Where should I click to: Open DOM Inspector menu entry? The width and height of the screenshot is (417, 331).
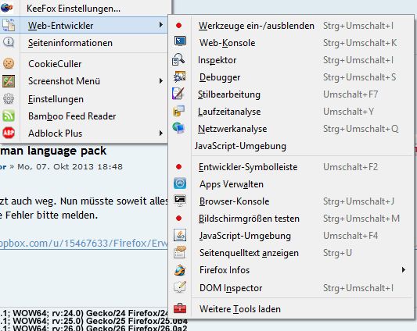[x=291, y=288]
